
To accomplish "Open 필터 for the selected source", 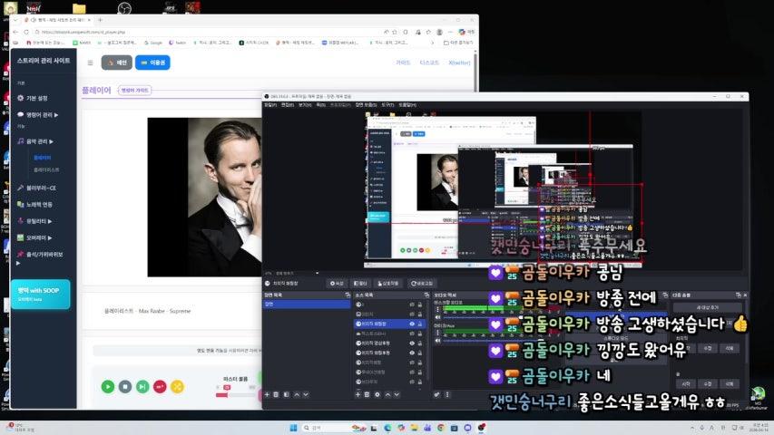I will pos(361,284).
